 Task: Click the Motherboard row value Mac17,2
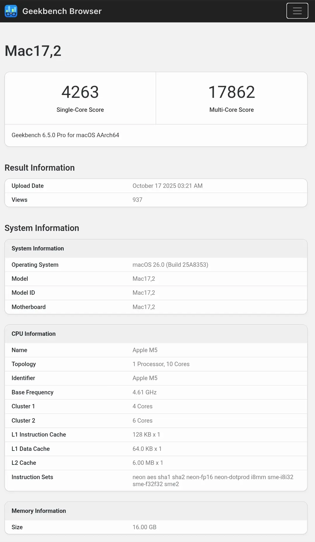point(144,307)
